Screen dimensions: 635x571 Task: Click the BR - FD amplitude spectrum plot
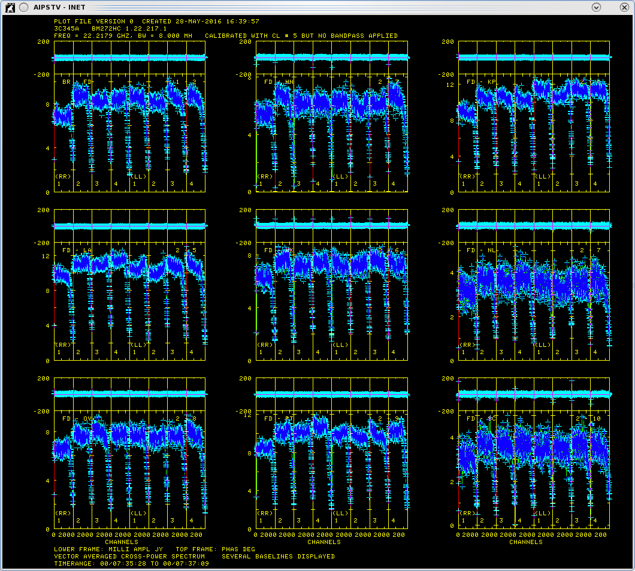(129, 133)
